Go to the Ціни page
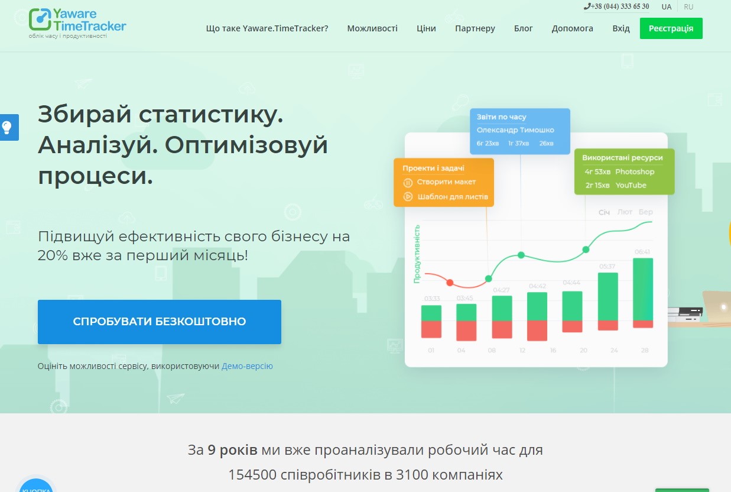 pos(426,28)
